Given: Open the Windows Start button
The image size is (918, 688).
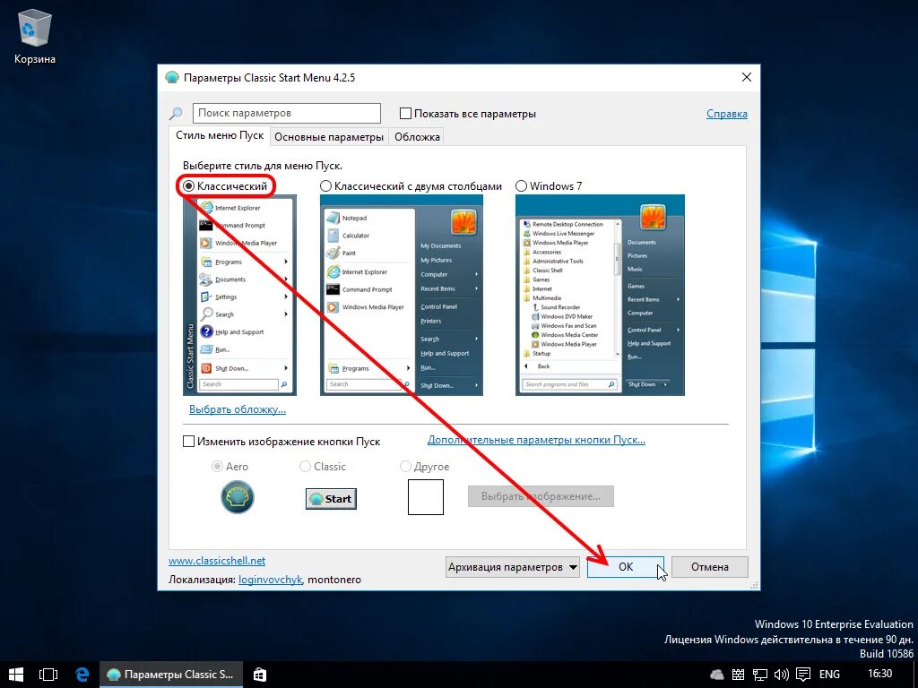Looking at the screenshot, I should (16, 674).
